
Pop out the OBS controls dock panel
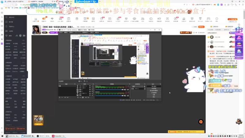[160, 84]
